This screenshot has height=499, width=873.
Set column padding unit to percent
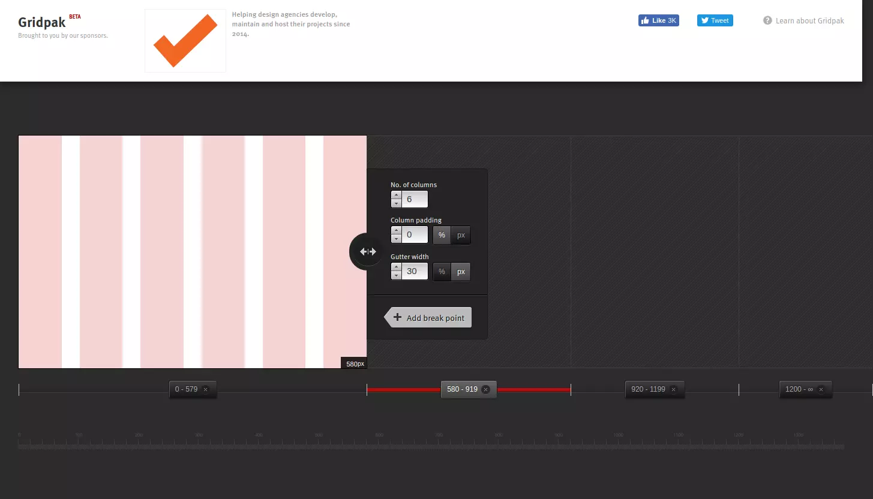coord(442,235)
